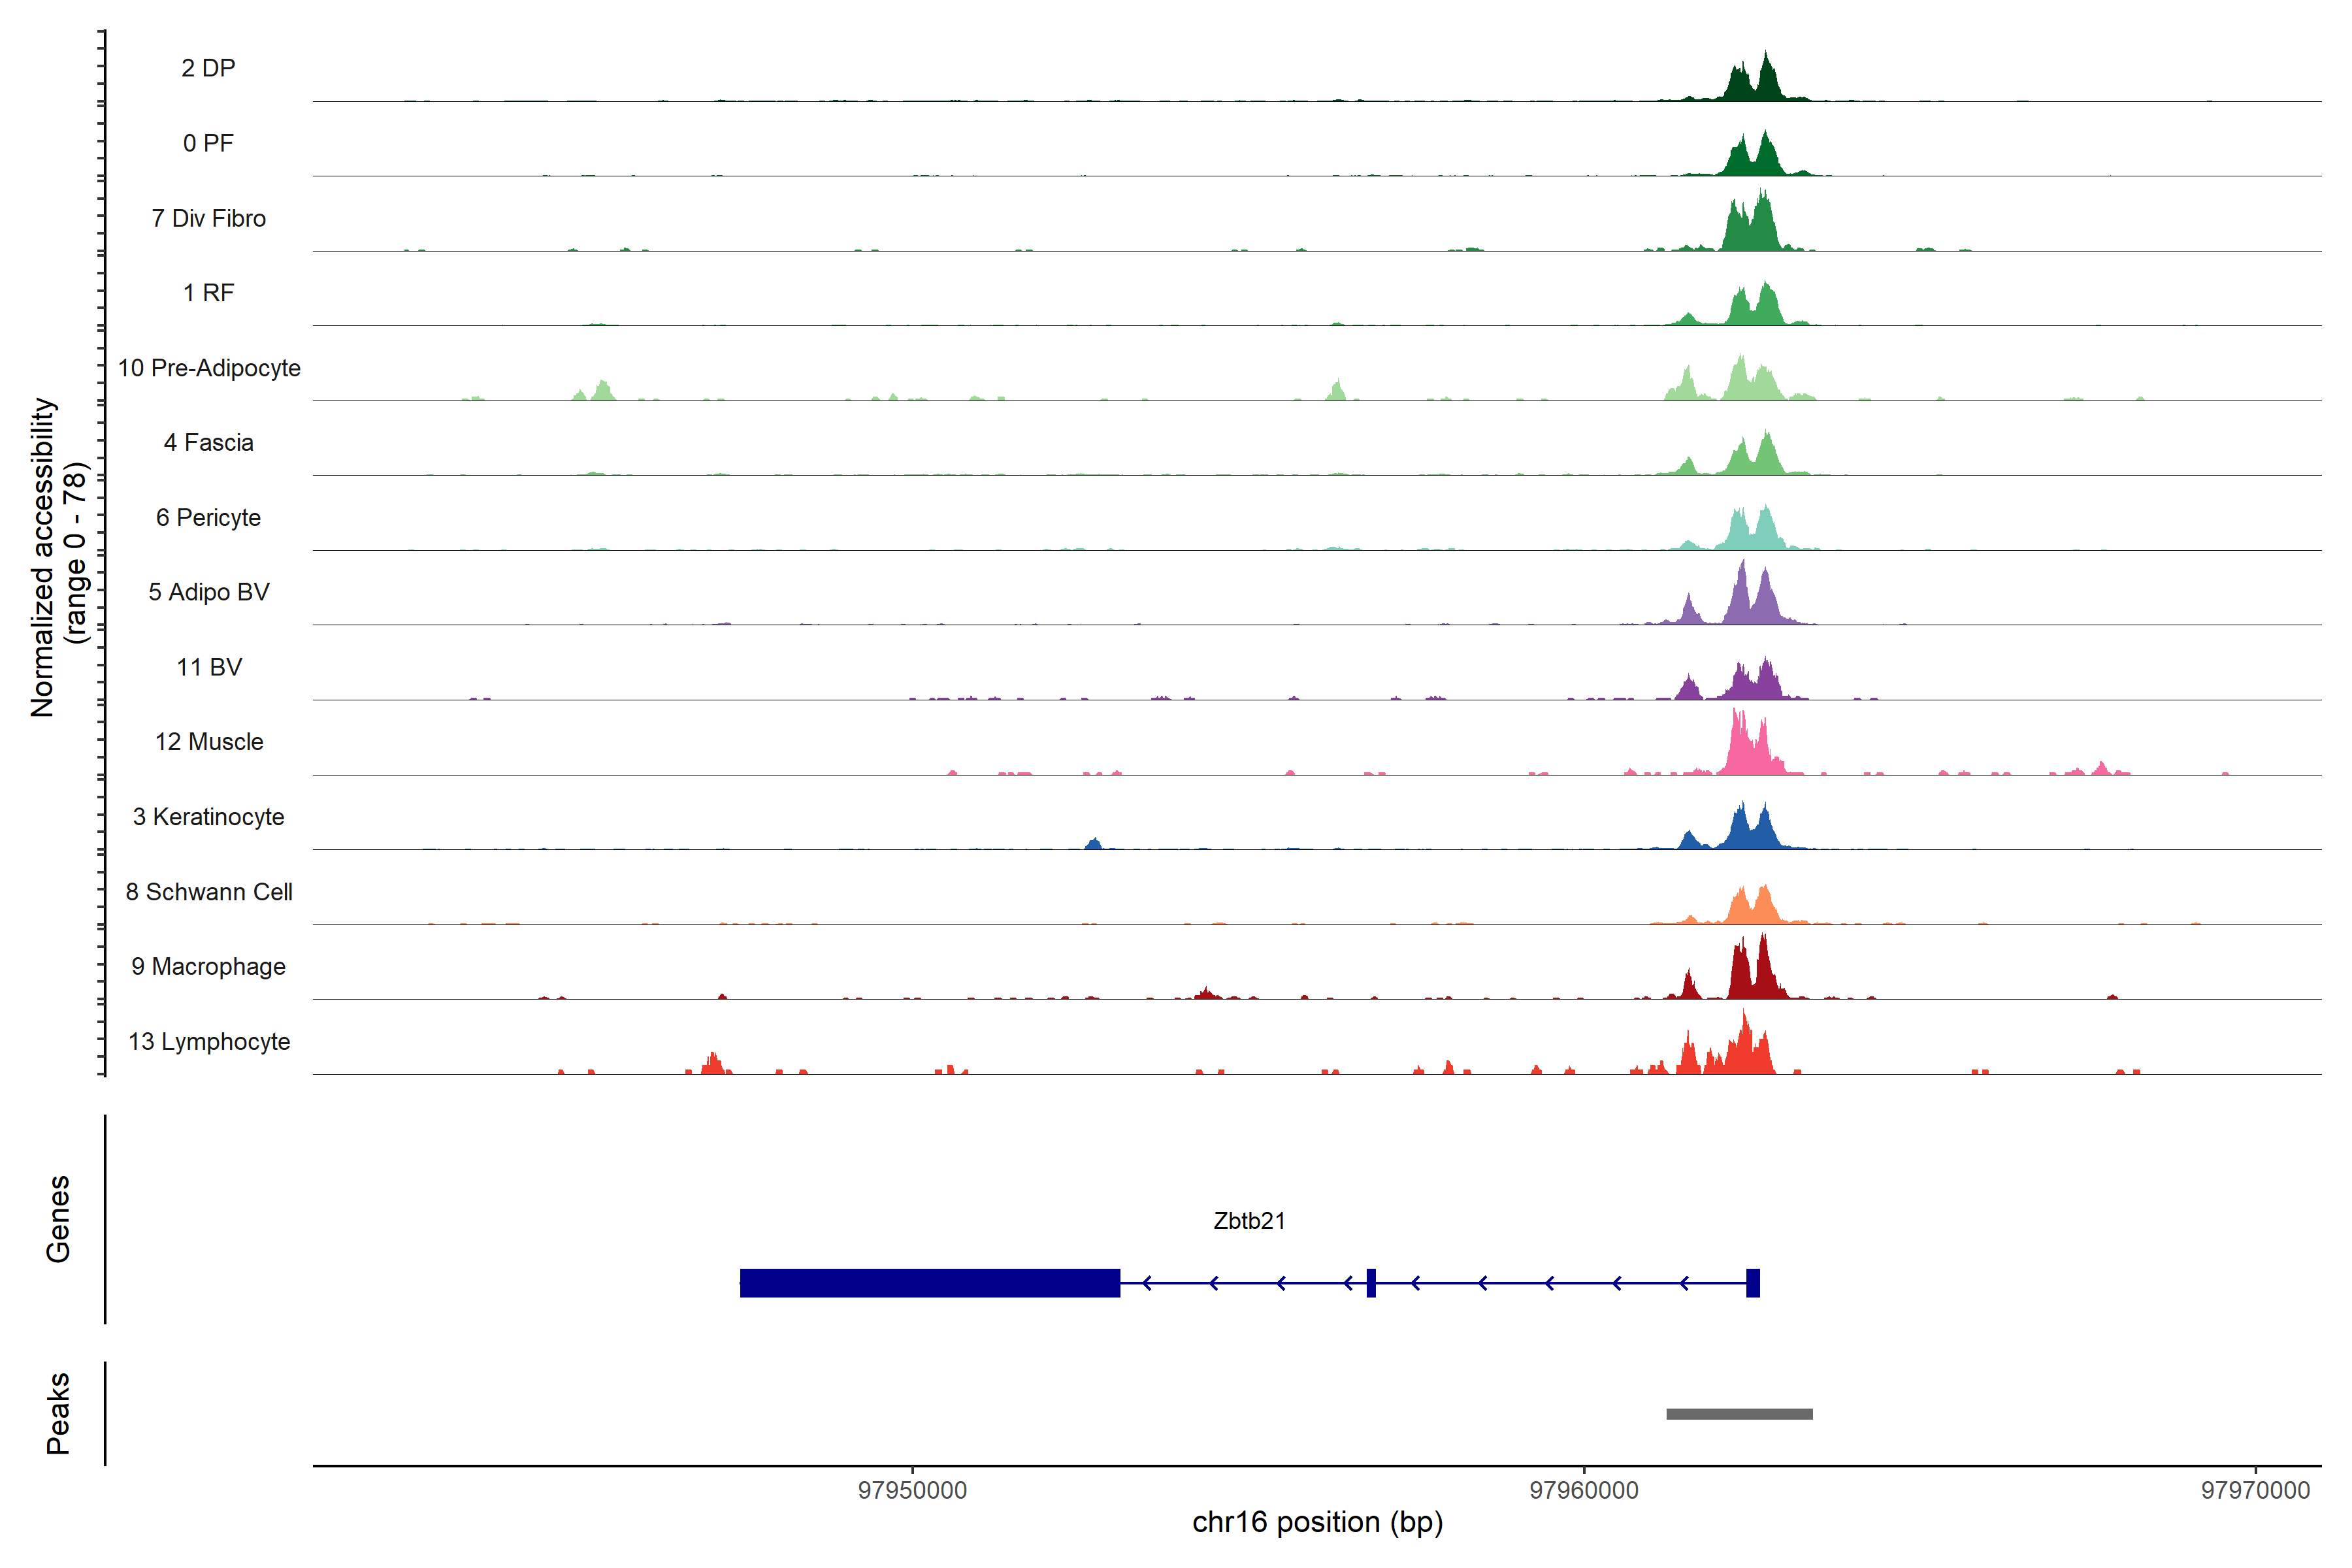
Task: Click the 3 Keratinocyte track label
Action: pos(208,817)
